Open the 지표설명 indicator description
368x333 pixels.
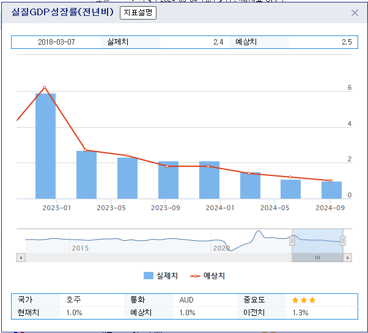[138, 13]
